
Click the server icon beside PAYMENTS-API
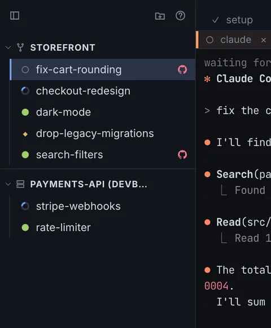pos(20,184)
